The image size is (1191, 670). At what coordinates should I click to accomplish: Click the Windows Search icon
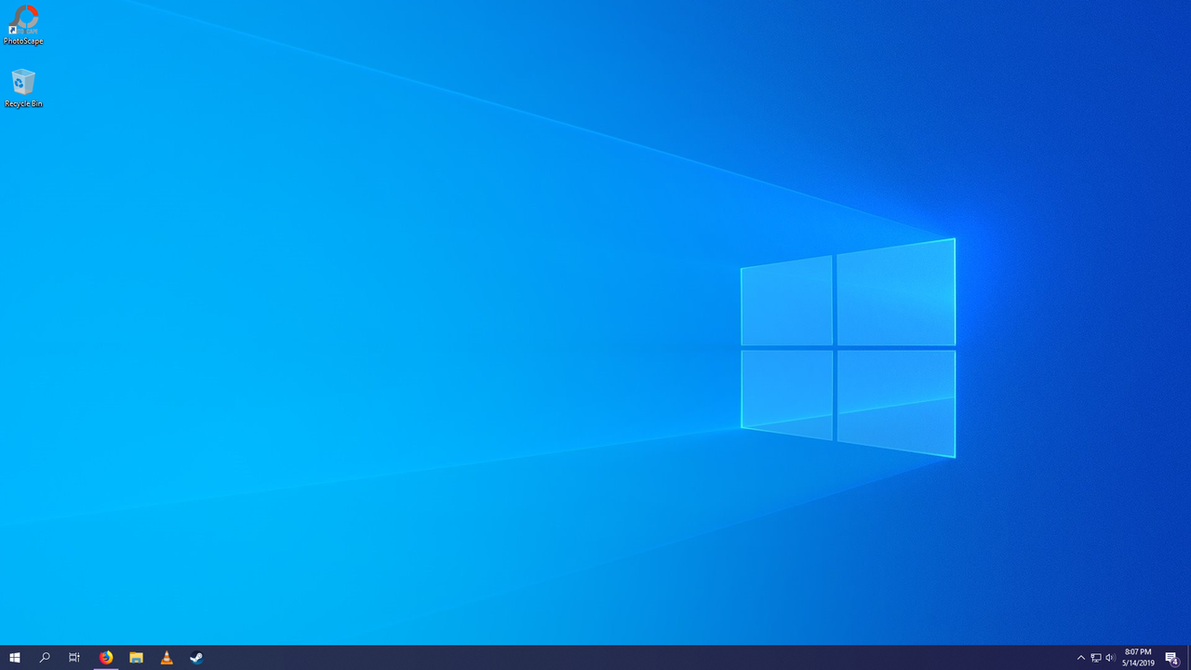click(x=44, y=658)
